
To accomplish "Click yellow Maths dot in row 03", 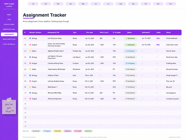I will point(30,51).
